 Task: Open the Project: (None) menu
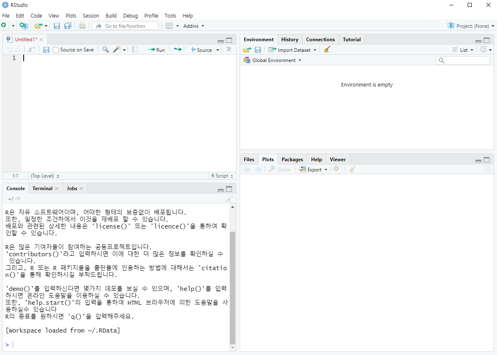[x=471, y=26]
